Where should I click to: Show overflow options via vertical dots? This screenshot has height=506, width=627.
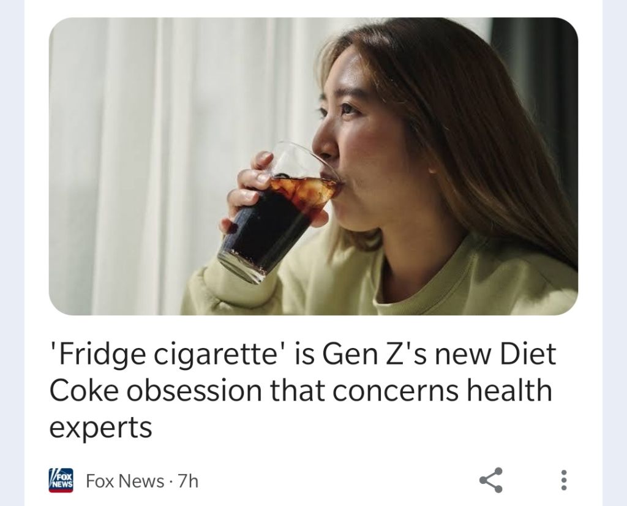(564, 480)
